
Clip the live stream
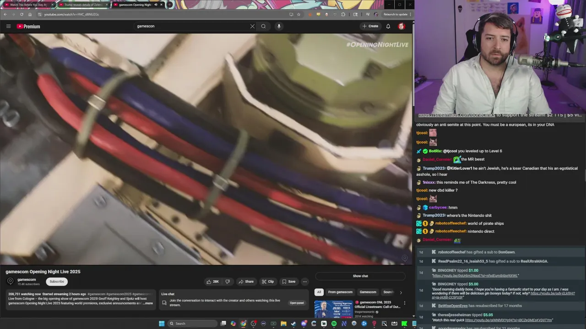[x=267, y=281]
